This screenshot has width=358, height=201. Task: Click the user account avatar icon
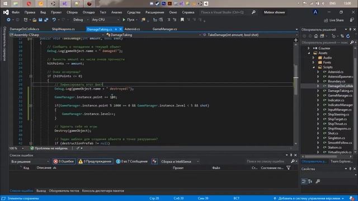pos(315,12)
